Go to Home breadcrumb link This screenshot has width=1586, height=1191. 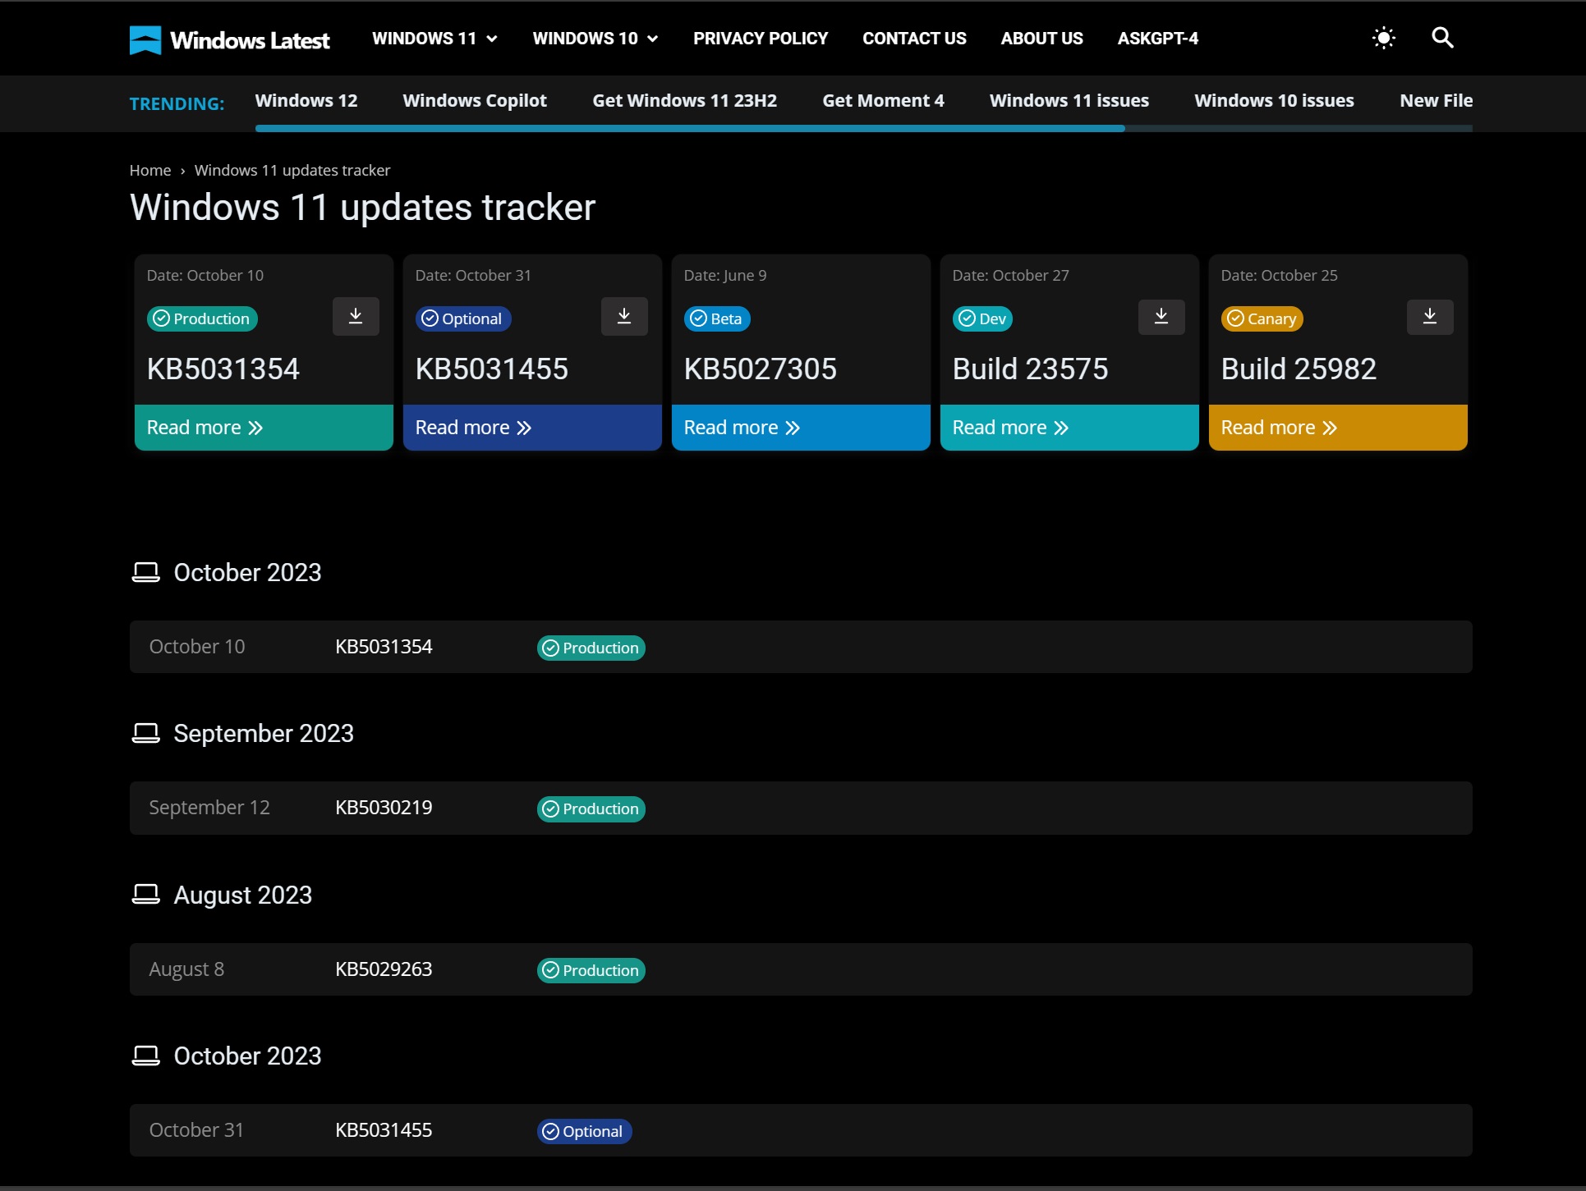150,170
